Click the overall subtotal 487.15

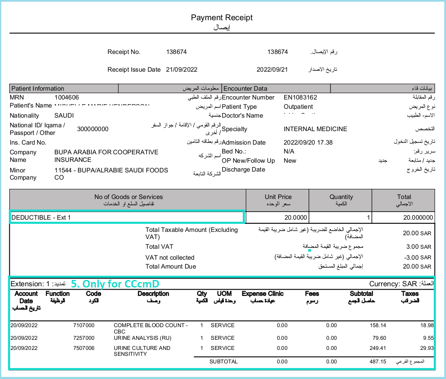[x=378, y=362]
